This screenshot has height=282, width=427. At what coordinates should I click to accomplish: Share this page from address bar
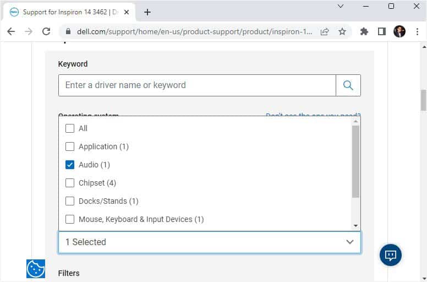click(x=325, y=31)
